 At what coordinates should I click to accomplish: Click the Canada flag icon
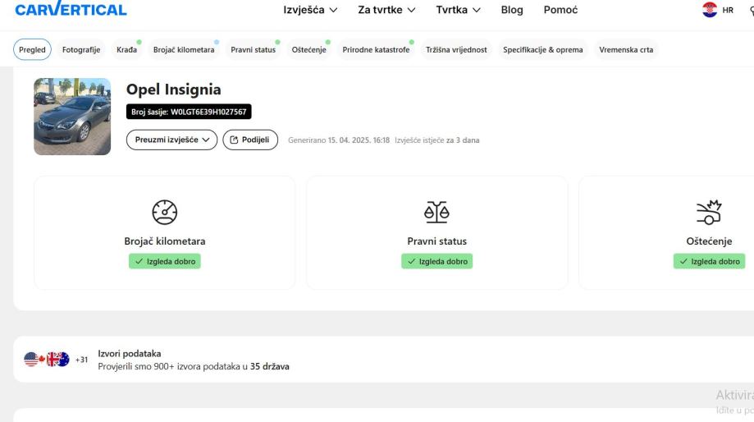click(x=42, y=360)
